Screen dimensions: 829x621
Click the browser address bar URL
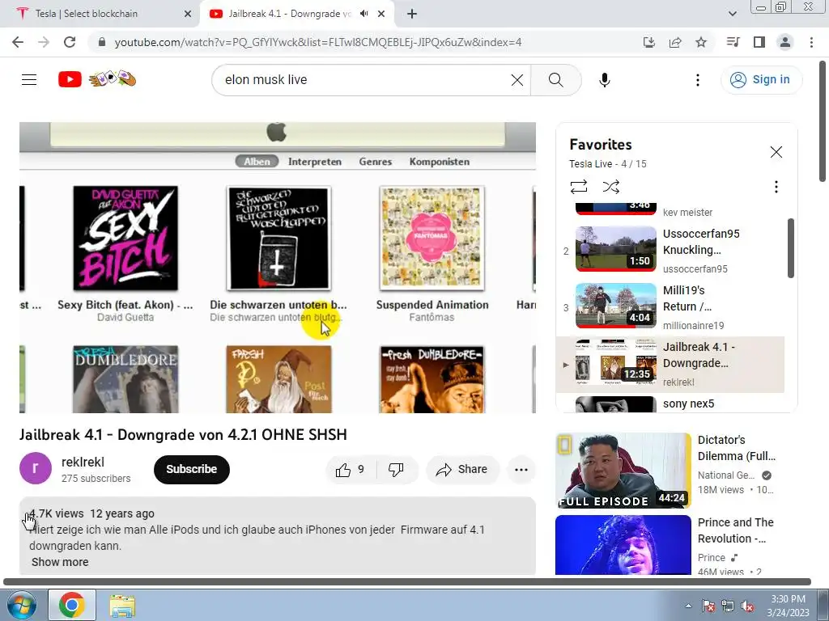(318, 42)
